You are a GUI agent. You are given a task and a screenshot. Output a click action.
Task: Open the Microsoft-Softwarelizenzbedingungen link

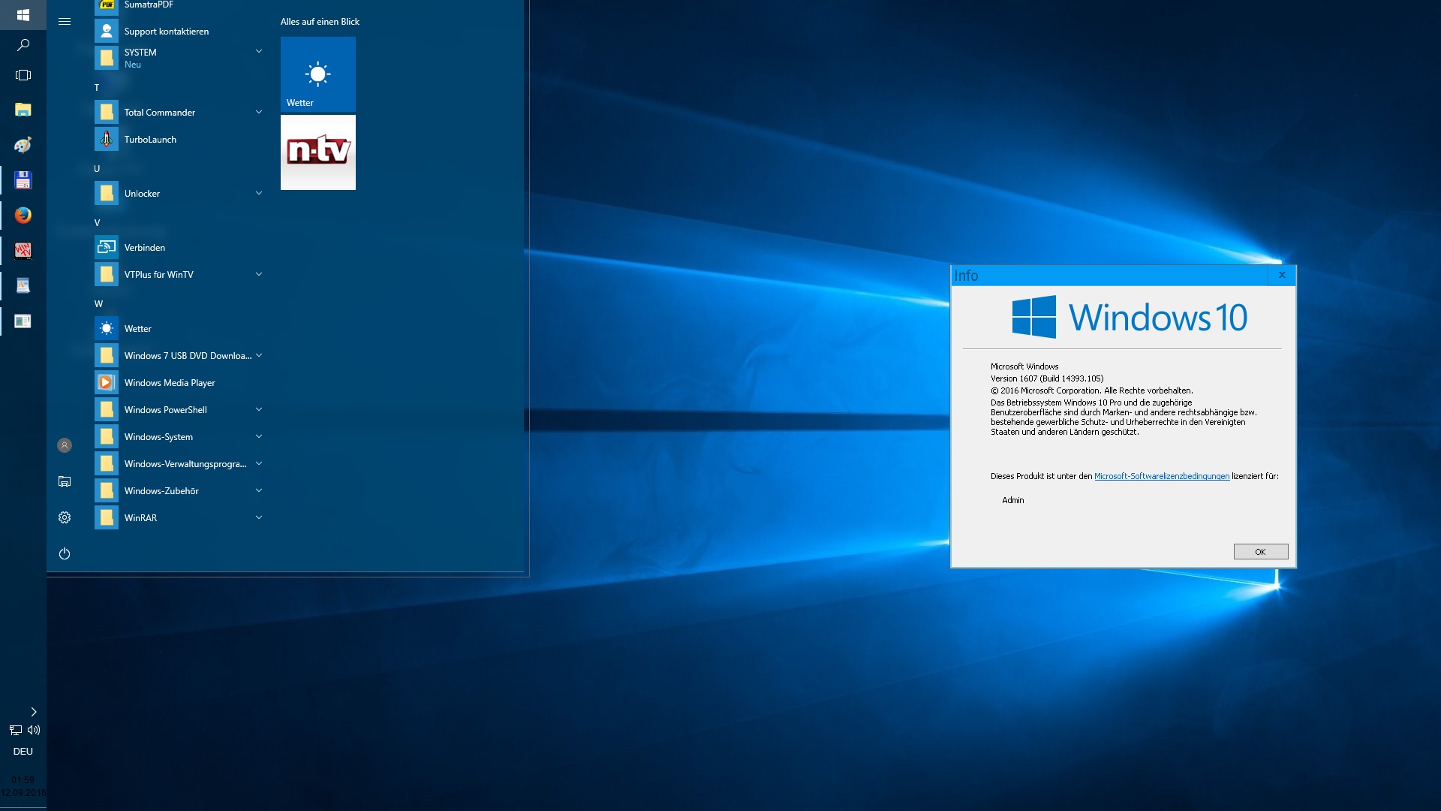[1161, 476]
